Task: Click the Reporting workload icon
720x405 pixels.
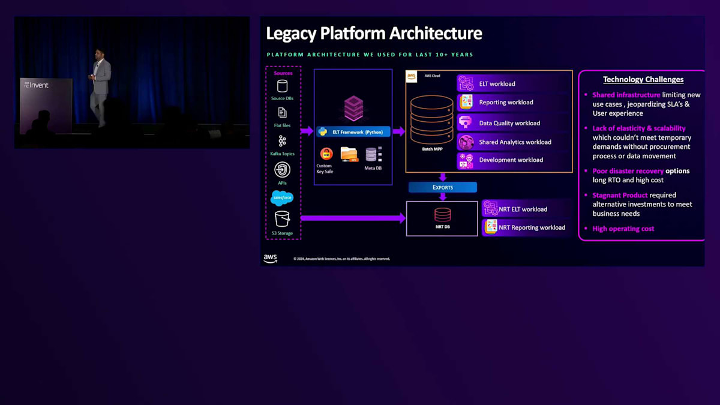Action: pyautogui.click(x=466, y=102)
